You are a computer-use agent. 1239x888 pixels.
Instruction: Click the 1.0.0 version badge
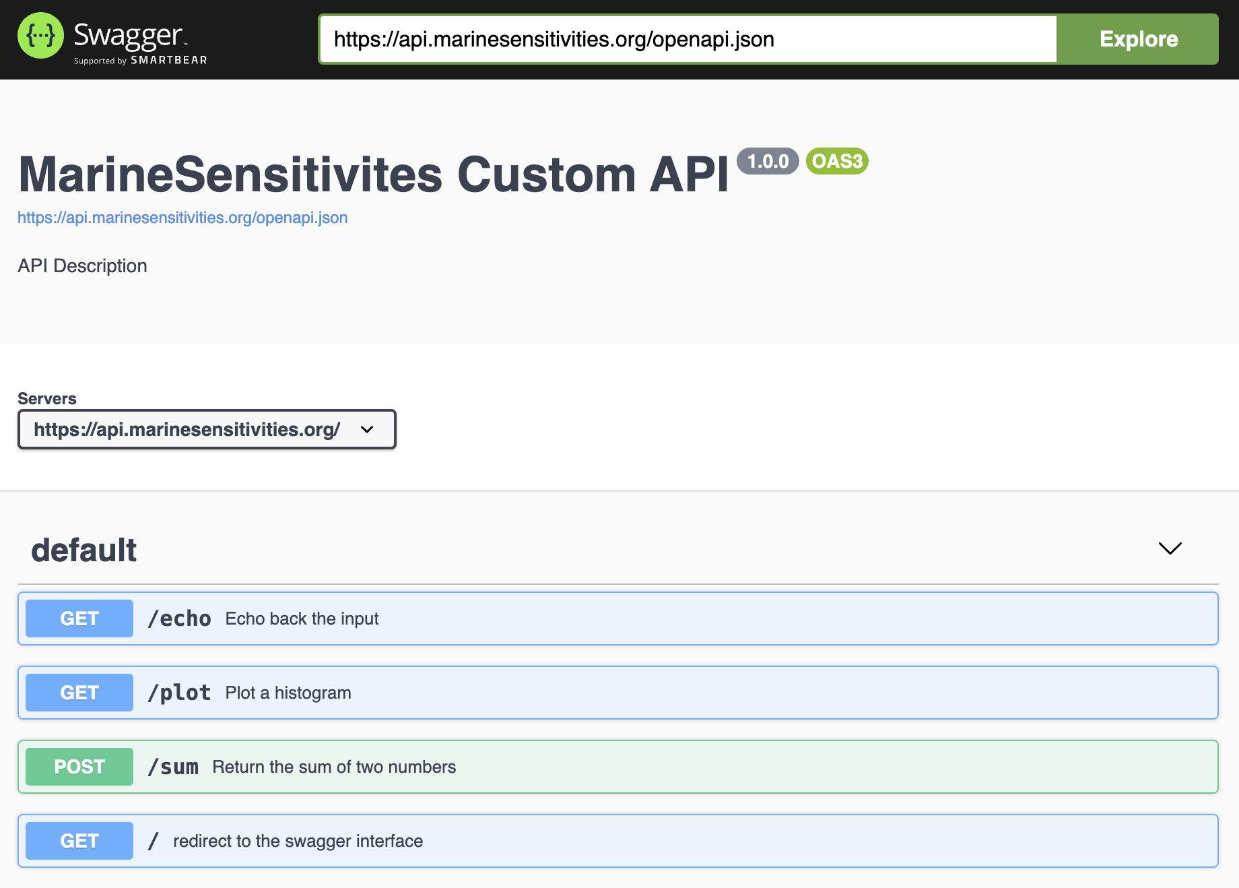pos(768,161)
